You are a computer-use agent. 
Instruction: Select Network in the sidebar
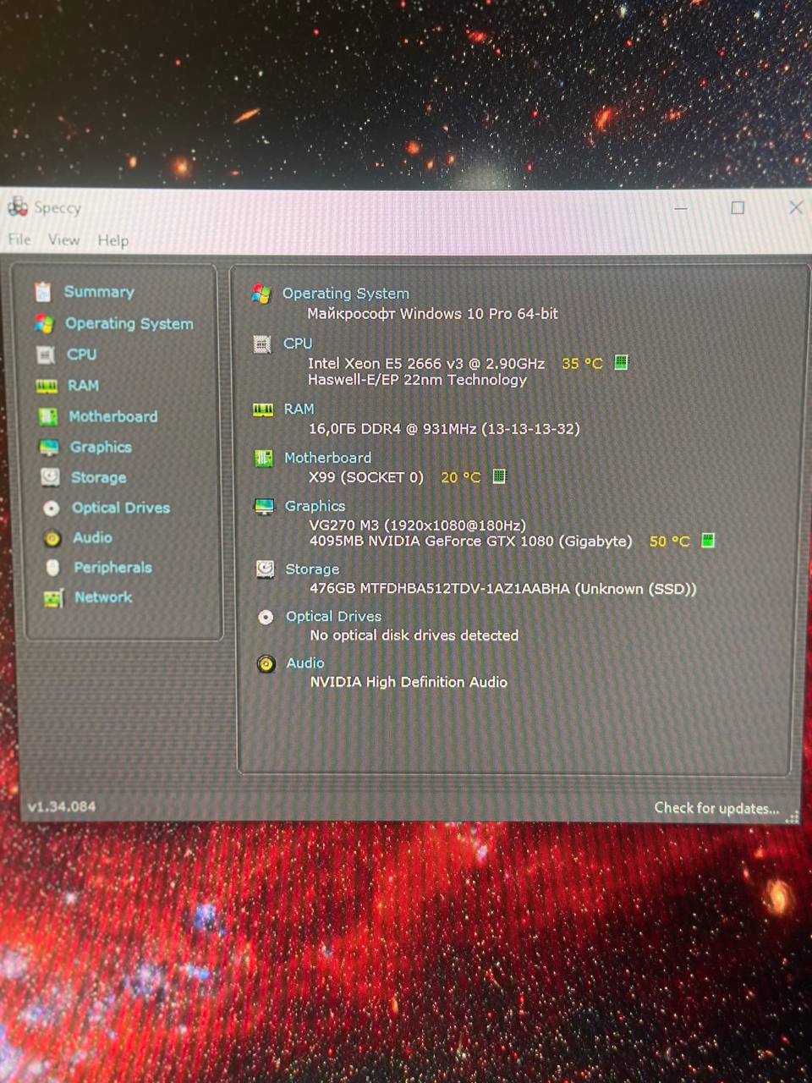103,597
